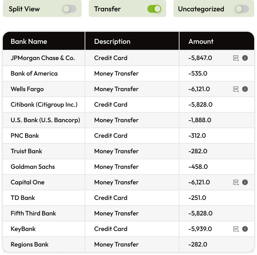This screenshot has height=255, width=257.
Task: Select the Bank of America row
Action: tap(128, 73)
